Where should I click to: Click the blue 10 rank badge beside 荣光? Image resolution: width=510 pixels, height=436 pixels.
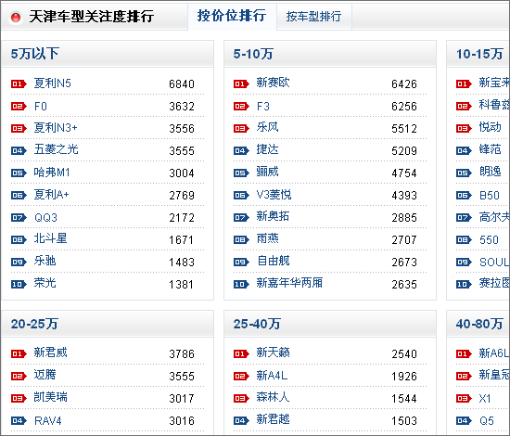click(x=19, y=285)
